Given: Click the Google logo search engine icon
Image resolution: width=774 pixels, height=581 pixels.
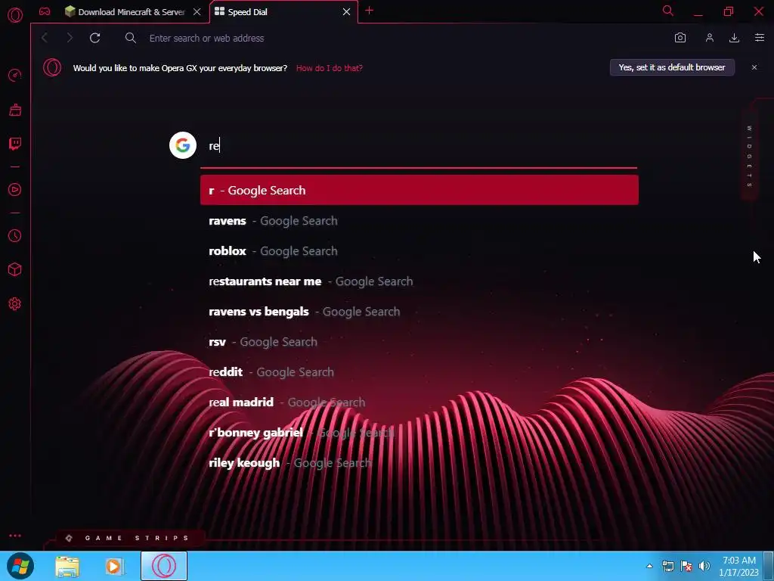Looking at the screenshot, I should (x=183, y=145).
